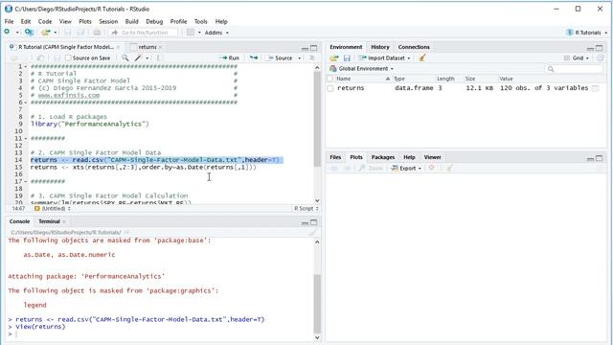The width and height of the screenshot is (613, 345).
Task: Toggle the select-all checkbox in Environment header
Action: pyautogui.click(x=329, y=79)
